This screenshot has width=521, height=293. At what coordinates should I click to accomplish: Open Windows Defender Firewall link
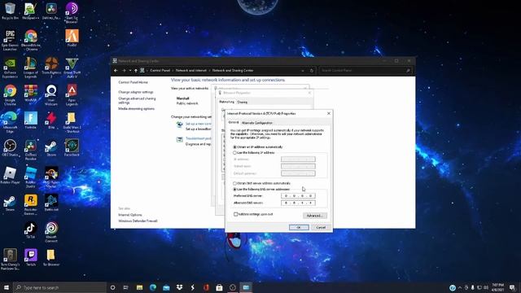[138, 221]
